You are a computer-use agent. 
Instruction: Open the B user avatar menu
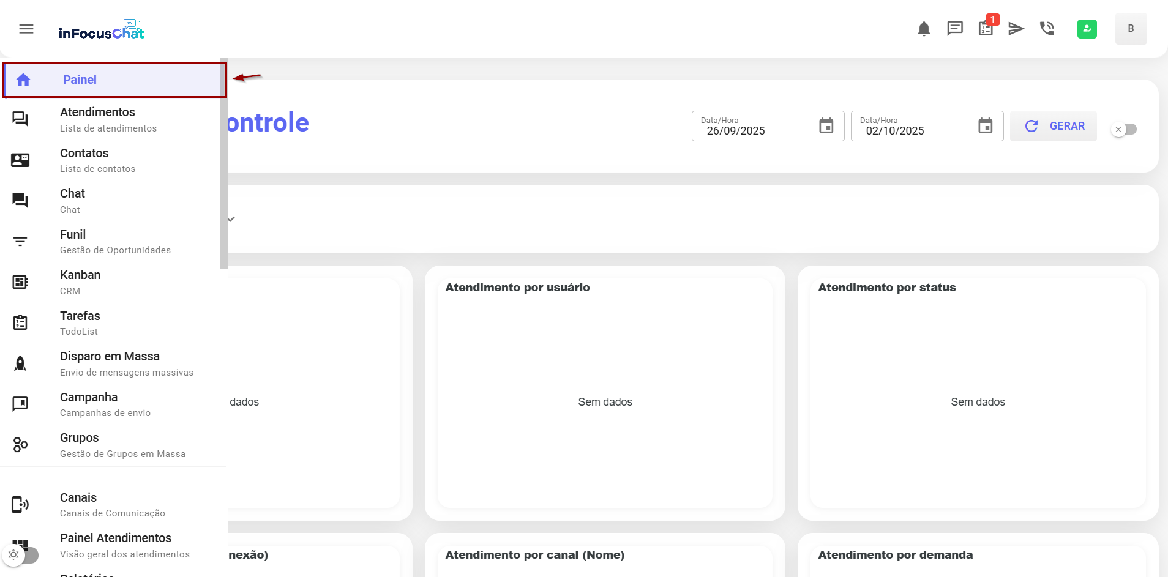(1130, 29)
